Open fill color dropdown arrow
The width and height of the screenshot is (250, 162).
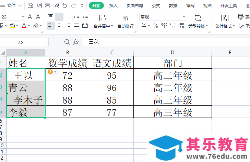[x=17, y=26]
